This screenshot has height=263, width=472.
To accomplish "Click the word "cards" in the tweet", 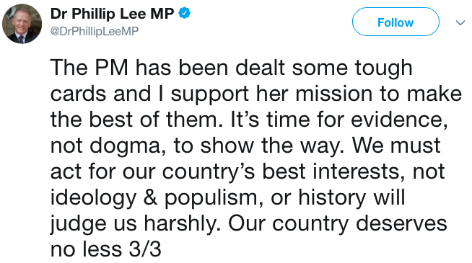I will tap(78, 94).
